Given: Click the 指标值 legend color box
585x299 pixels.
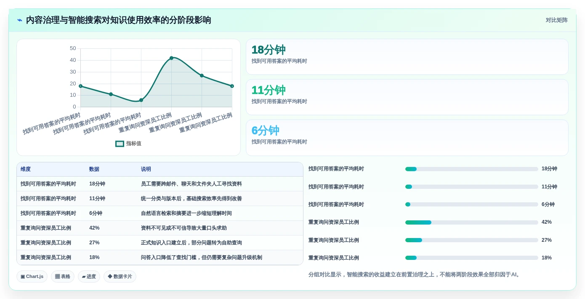Looking at the screenshot, I should (120, 143).
